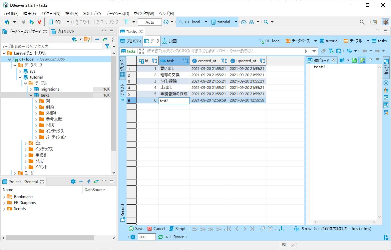Collapse all nodes in the database navigator
Image resolution: width=391 pixels, height=250 pixels.
pyautogui.click(x=98, y=39)
